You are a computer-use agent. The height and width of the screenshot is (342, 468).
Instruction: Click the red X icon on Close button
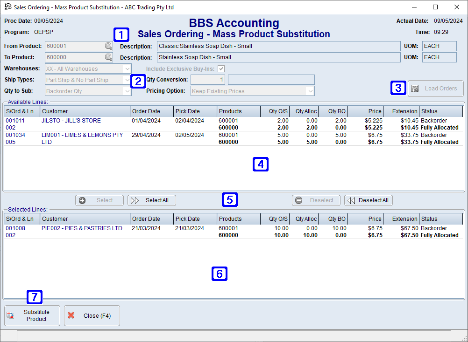[71, 315]
